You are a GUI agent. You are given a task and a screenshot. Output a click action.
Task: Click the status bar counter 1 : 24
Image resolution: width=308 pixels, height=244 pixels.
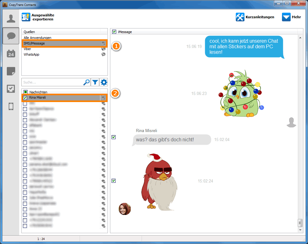tap(41, 239)
